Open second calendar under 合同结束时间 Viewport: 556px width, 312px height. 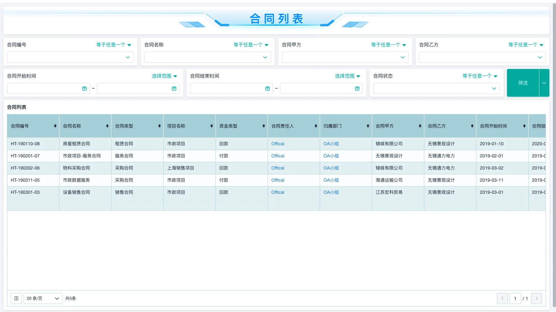(x=357, y=88)
